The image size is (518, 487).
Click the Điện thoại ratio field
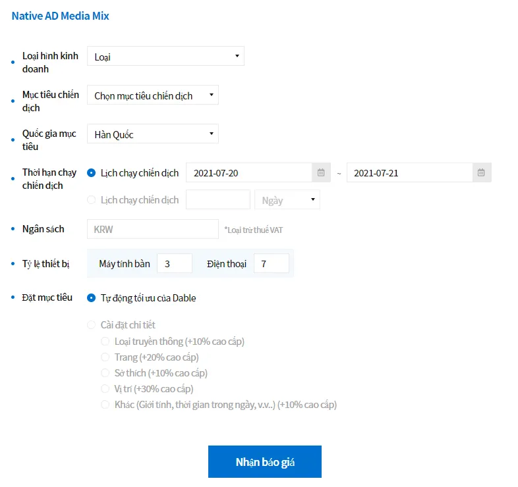coord(272,263)
